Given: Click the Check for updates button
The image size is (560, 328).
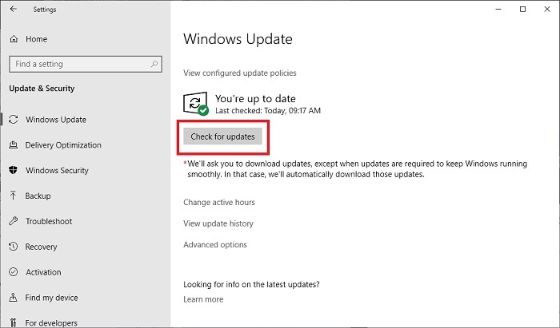Looking at the screenshot, I should pos(223,136).
